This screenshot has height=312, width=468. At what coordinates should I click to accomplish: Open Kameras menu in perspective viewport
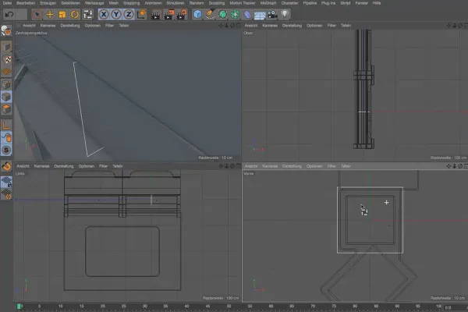[48, 26]
